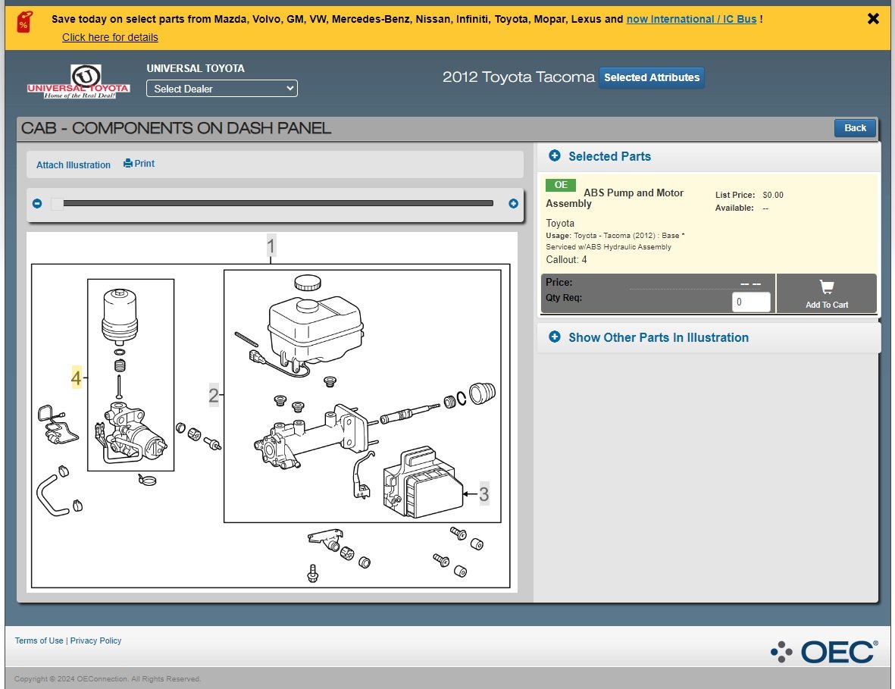Open 'Click here for details' link
This screenshot has width=895, height=689.
click(x=110, y=37)
